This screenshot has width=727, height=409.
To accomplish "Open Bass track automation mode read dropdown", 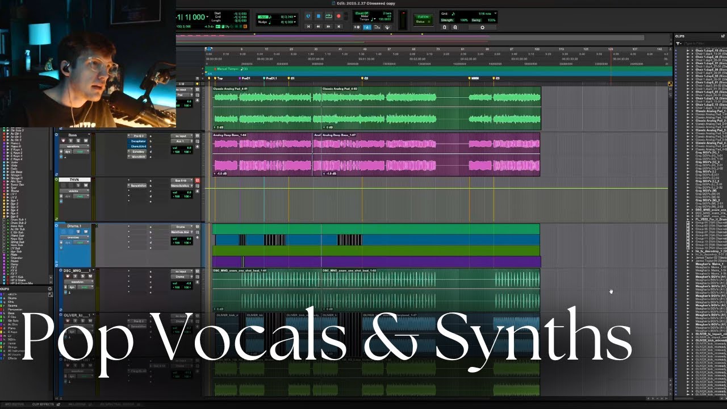I will tap(81, 152).
